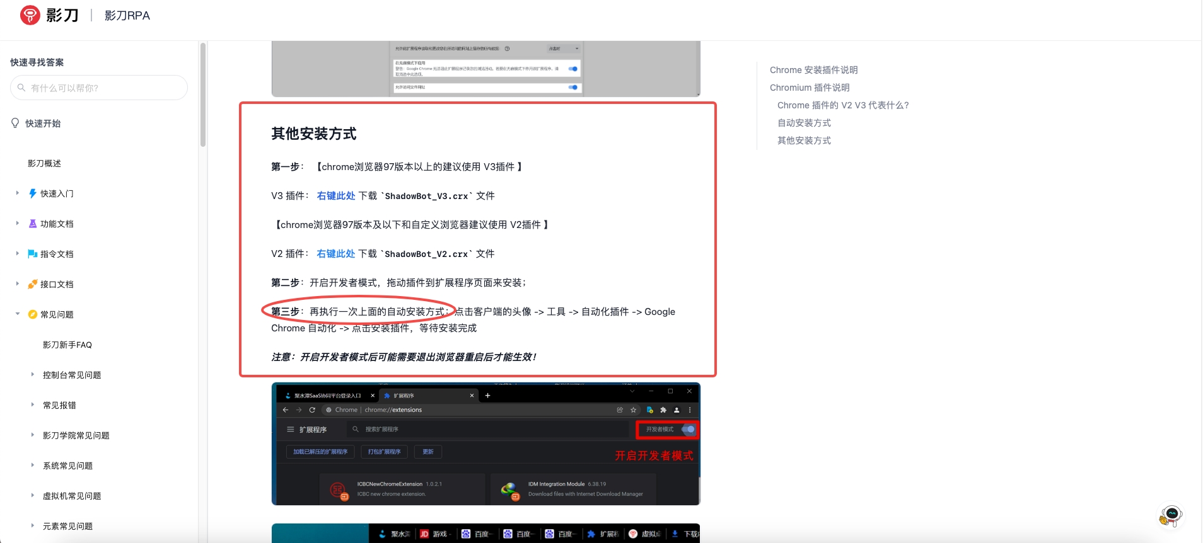
Task: Click the left sidebar scrollbar
Action: pos(202,94)
